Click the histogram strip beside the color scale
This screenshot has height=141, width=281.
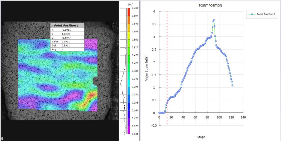point(123,71)
